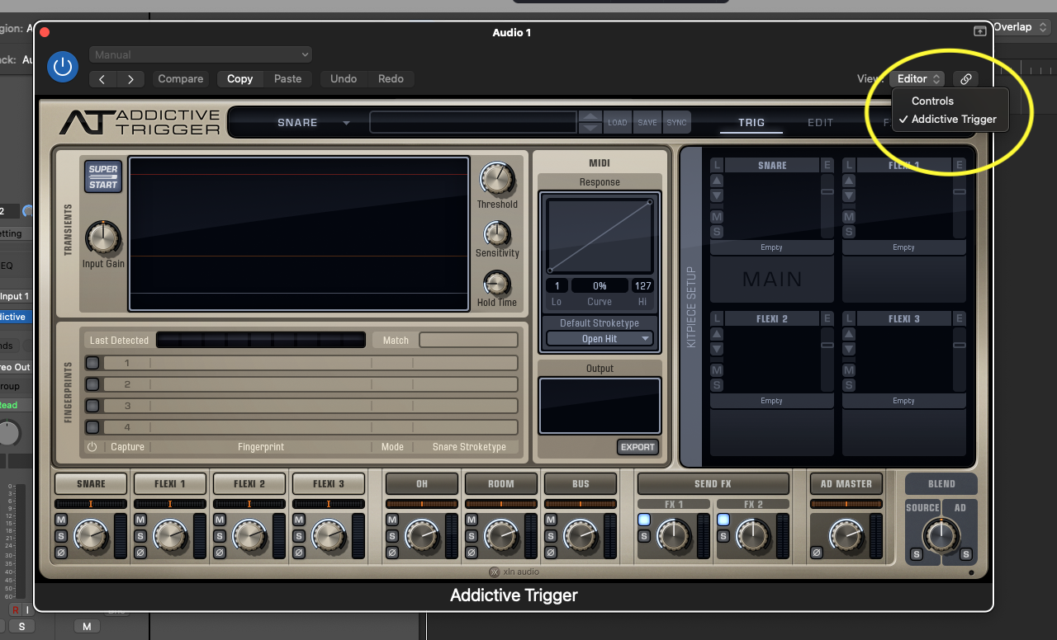
Task: Click the LOAD preset icon
Action: pos(617,121)
